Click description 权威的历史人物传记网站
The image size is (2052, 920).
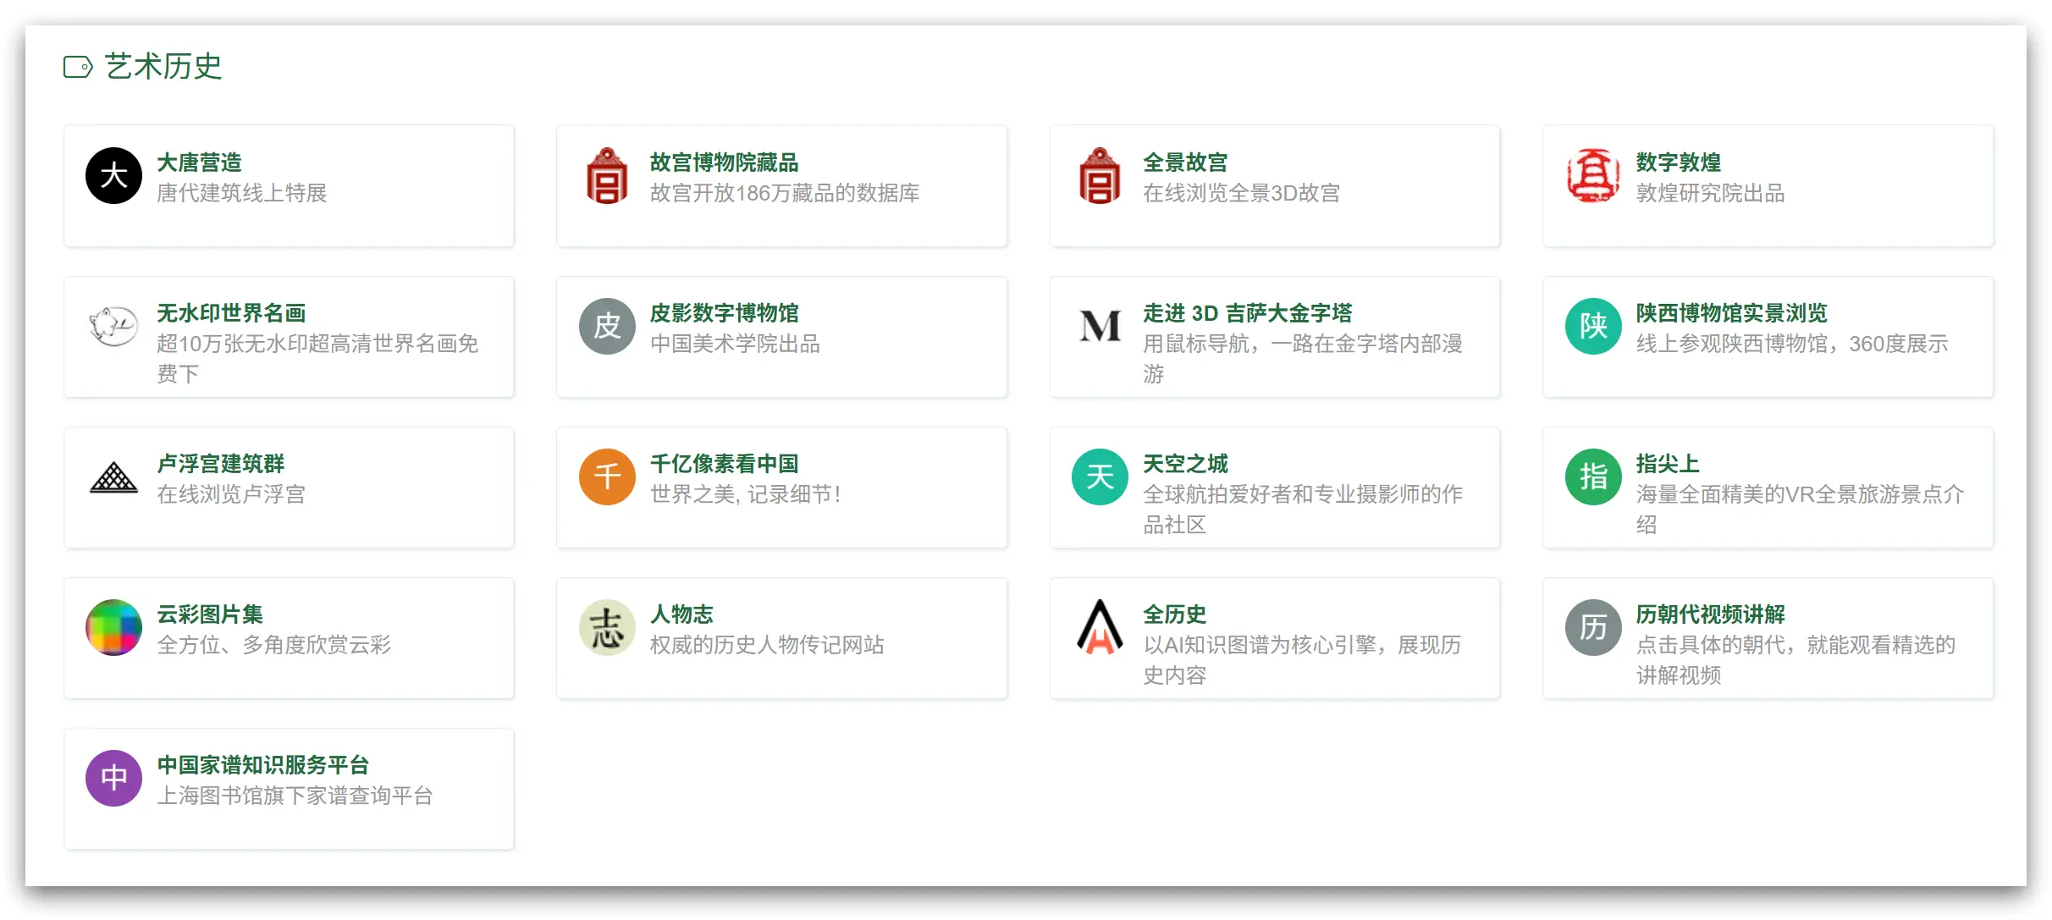767,645
